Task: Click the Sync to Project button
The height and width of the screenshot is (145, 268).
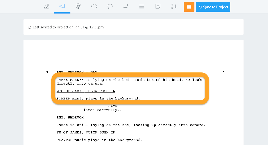Action: tap(213, 7)
